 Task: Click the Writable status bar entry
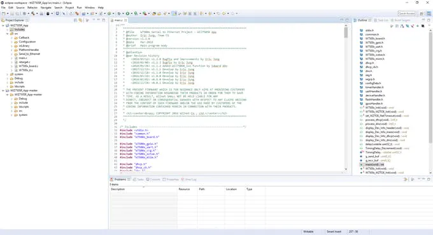[x=308, y=232]
